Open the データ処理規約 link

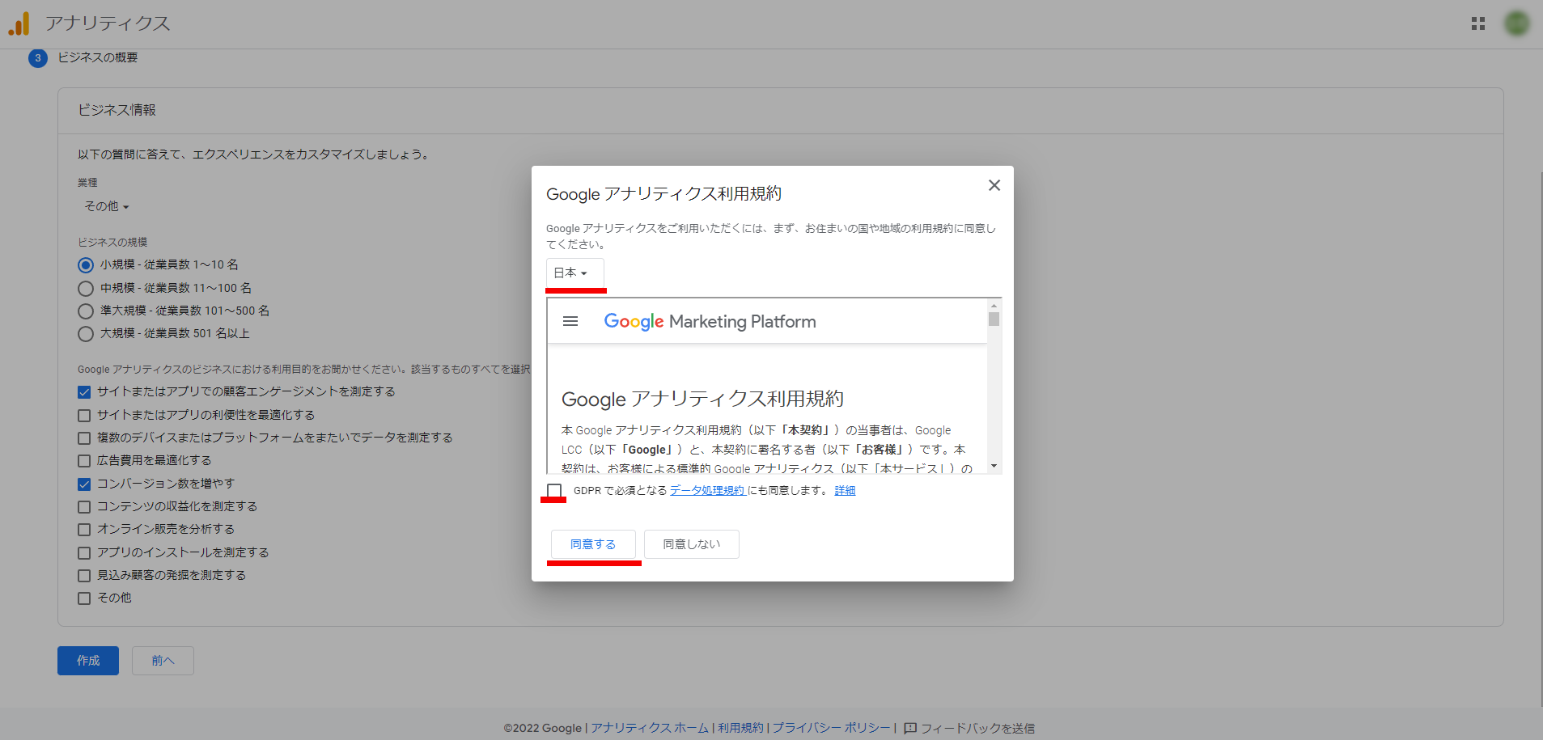coord(707,491)
